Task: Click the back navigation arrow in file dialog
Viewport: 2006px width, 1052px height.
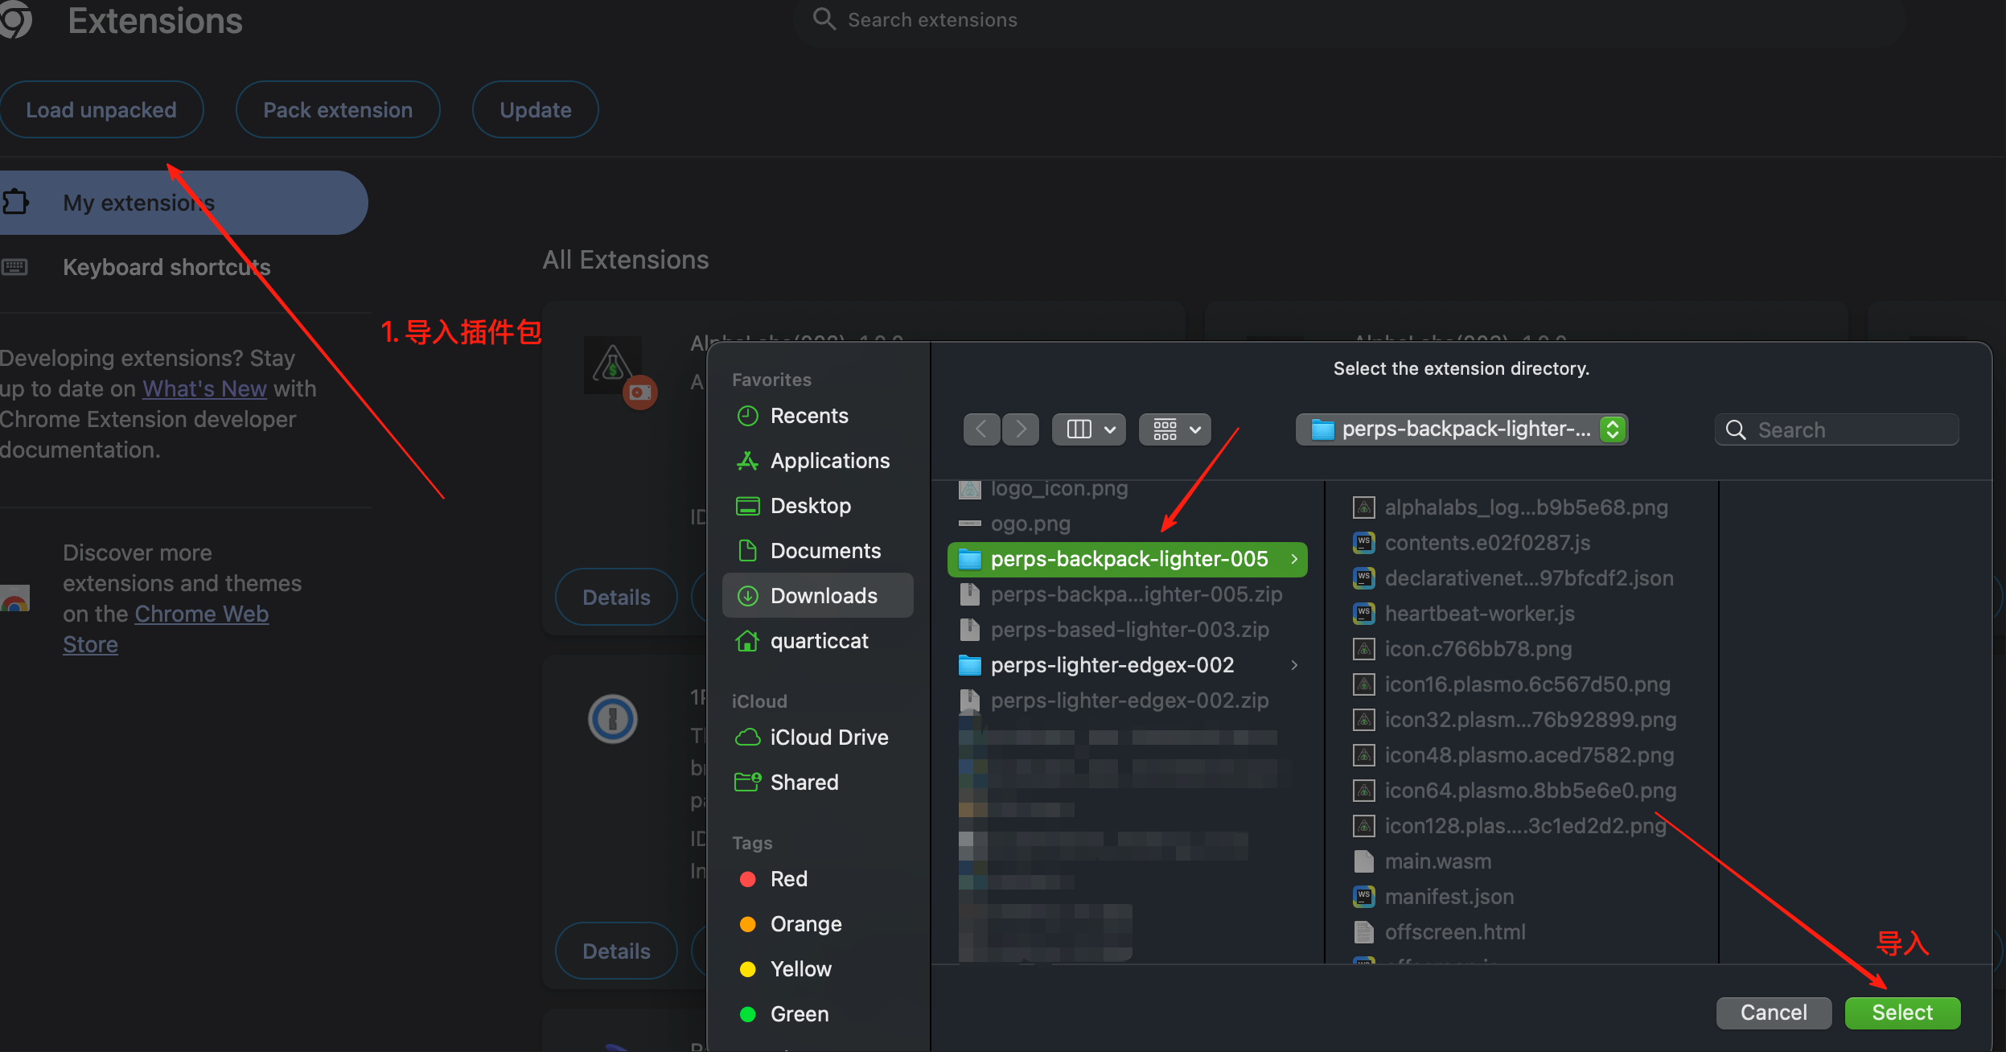Action: pyautogui.click(x=981, y=429)
